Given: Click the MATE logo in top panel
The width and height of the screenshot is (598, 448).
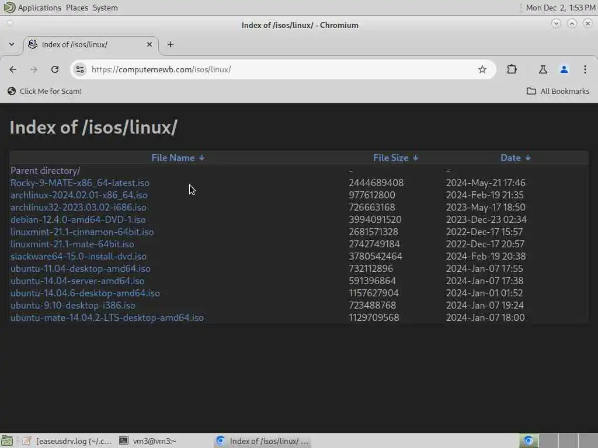Looking at the screenshot, I should tap(9, 8).
